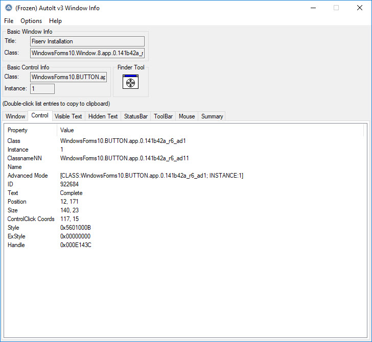The height and width of the screenshot is (342, 372).
Task: Click the Property column header
Action: click(x=17, y=130)
